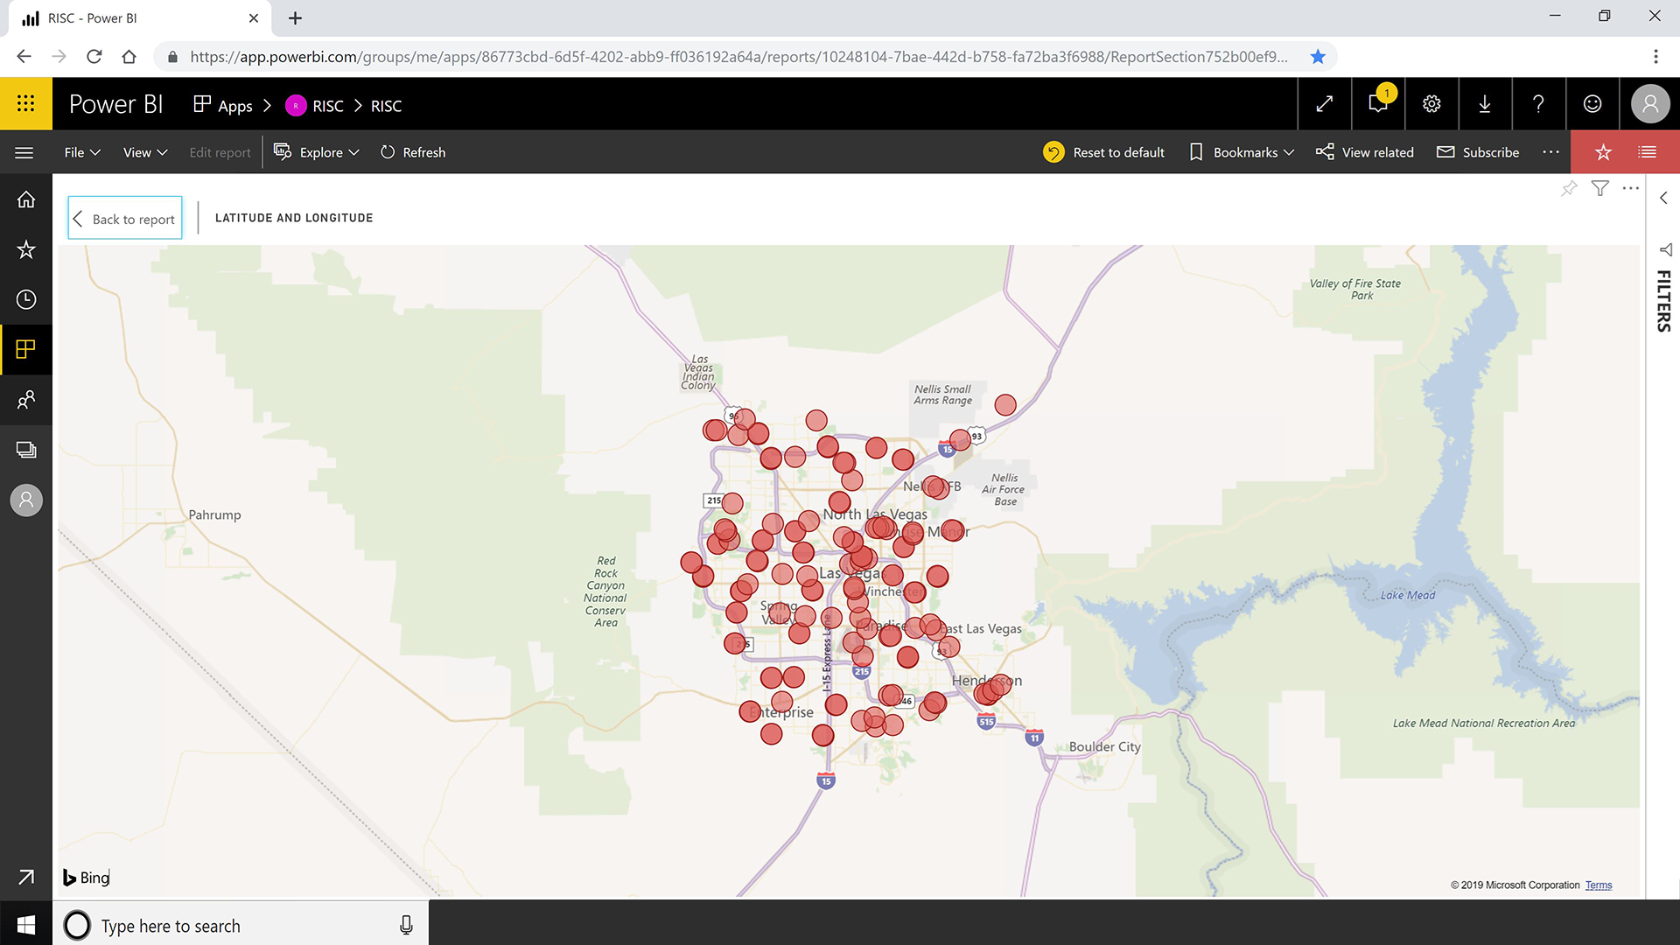Open Power BI settings gear
The width and height of the screenshot is (1680, 945).
pyautogui.click(x=1431, y=104)
